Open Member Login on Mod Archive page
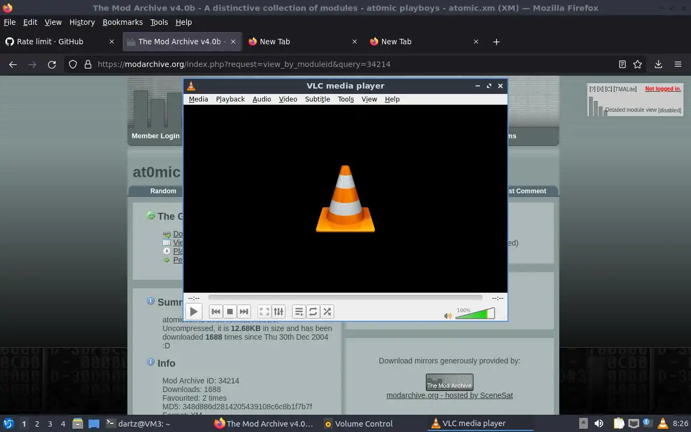This screenshot has width=691, height=432. pos(155,136)
